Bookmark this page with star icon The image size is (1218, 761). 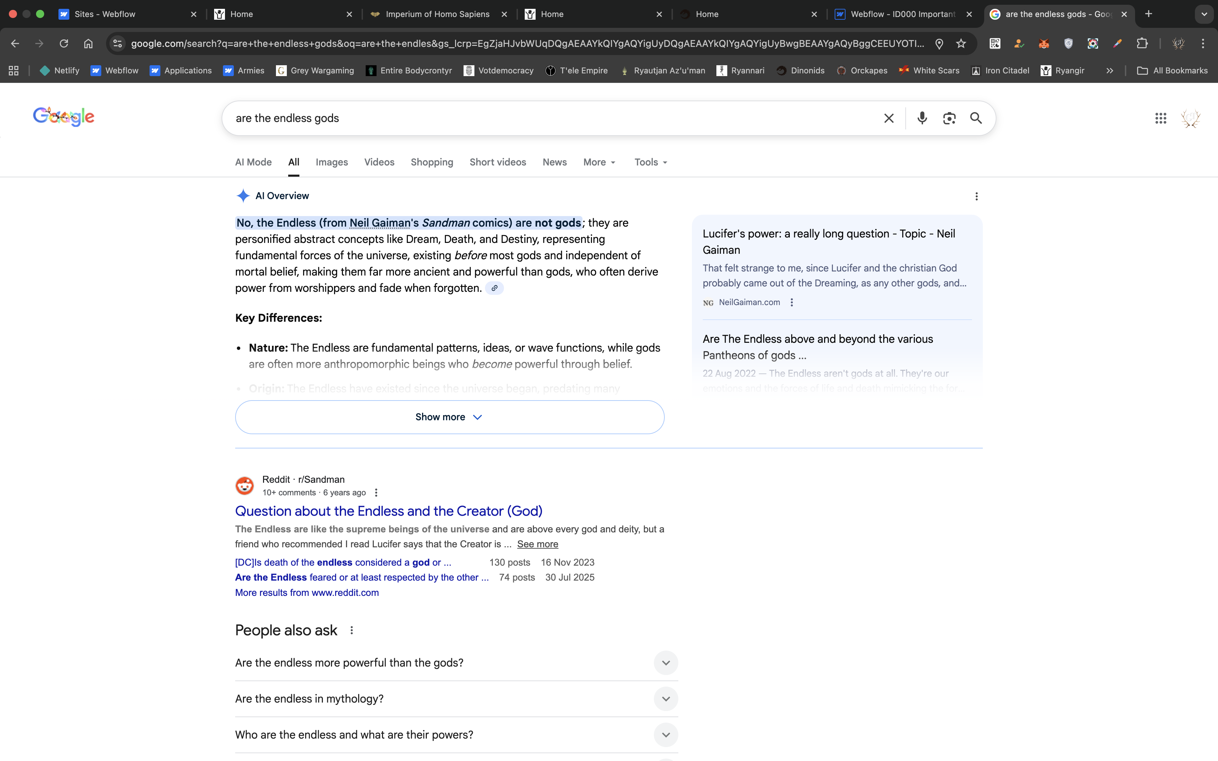961,44
